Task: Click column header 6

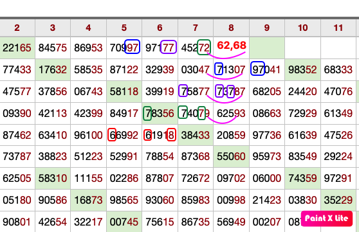Action: click(160, 28)
